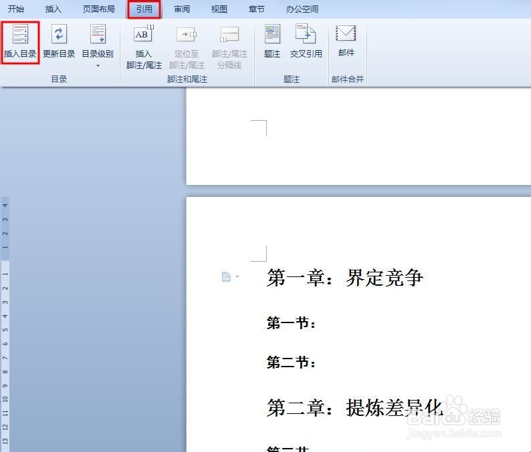This screenshot has width=531, height=452.
Task: Switch to the 页面布局 tab
Action: pos(98,9)
